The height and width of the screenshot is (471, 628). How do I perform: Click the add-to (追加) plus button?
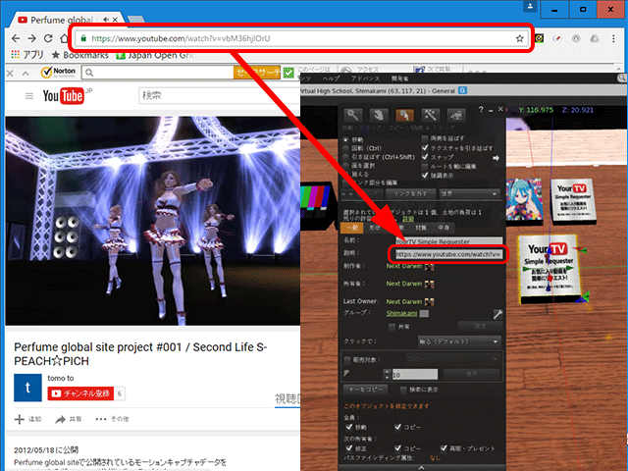pyautogui.click(x=27, y=419)
